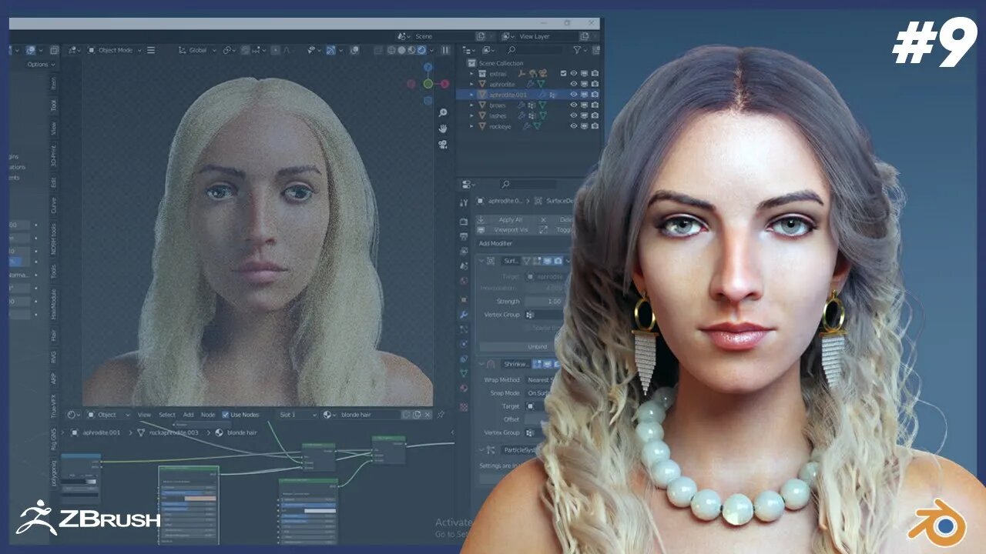
Task: Toggle the Use Nodes checkbox
Action: (x=226, y=415)
